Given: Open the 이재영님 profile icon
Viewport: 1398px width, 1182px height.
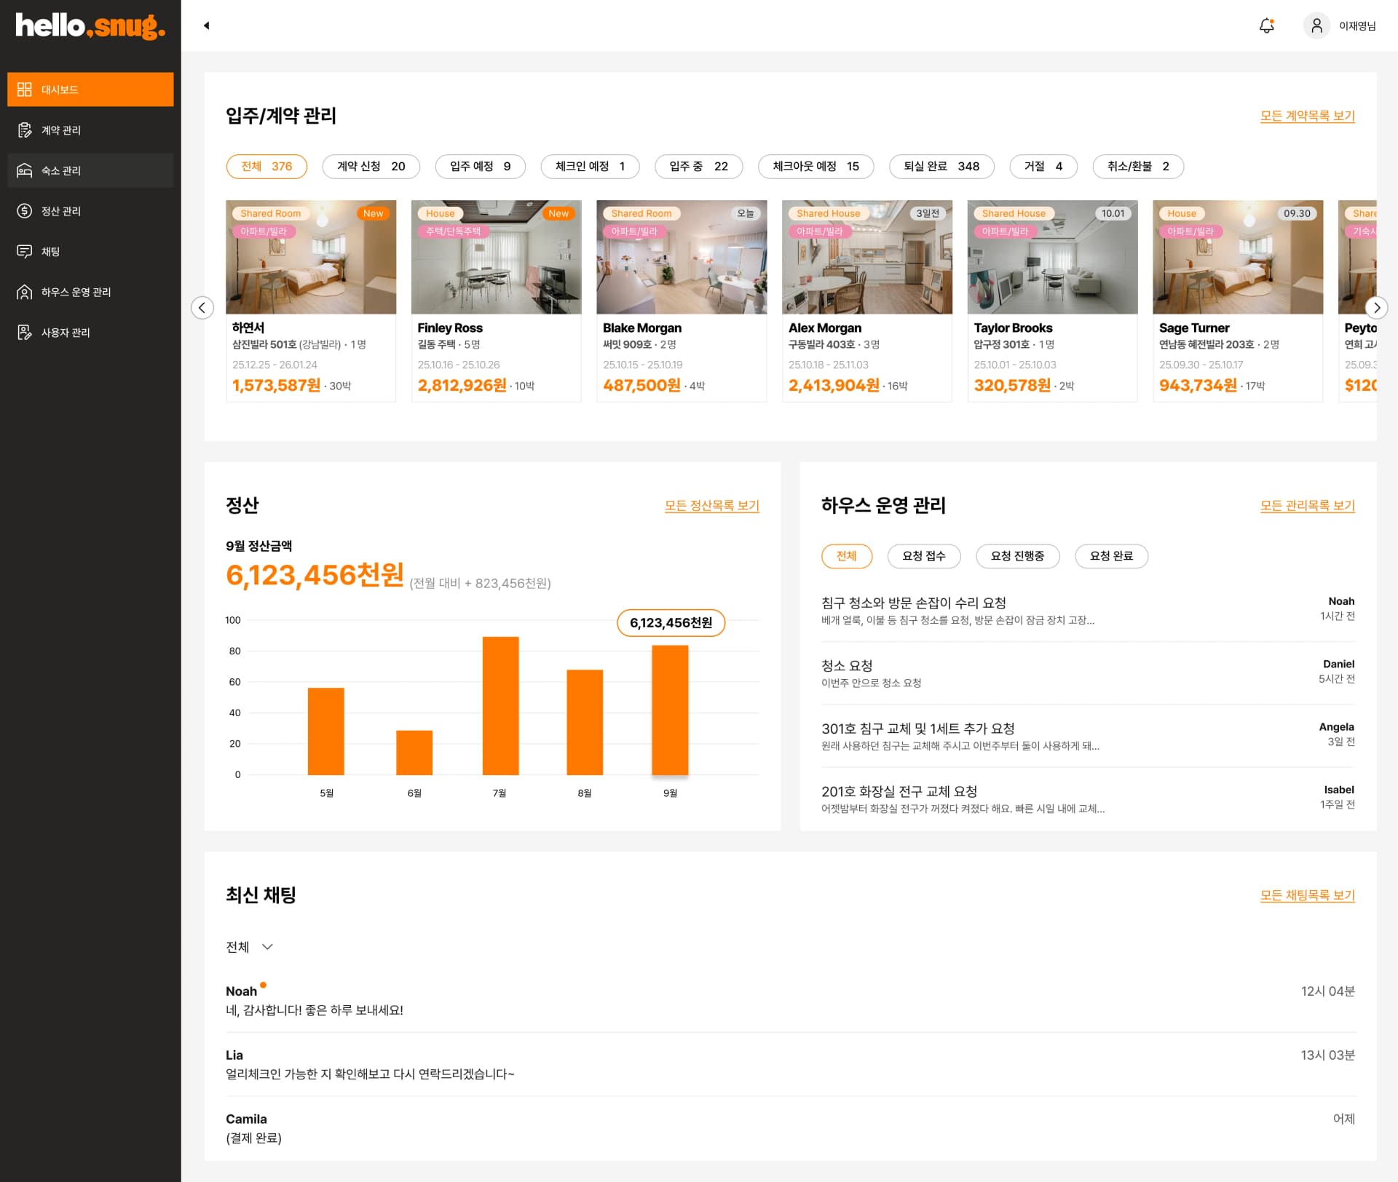Looking at the screenshot, I should 1316,25.
